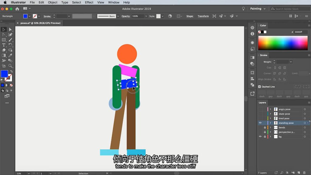Click the Search Adobe Stock field
311x175 pixels.
[x=290, y=9]
